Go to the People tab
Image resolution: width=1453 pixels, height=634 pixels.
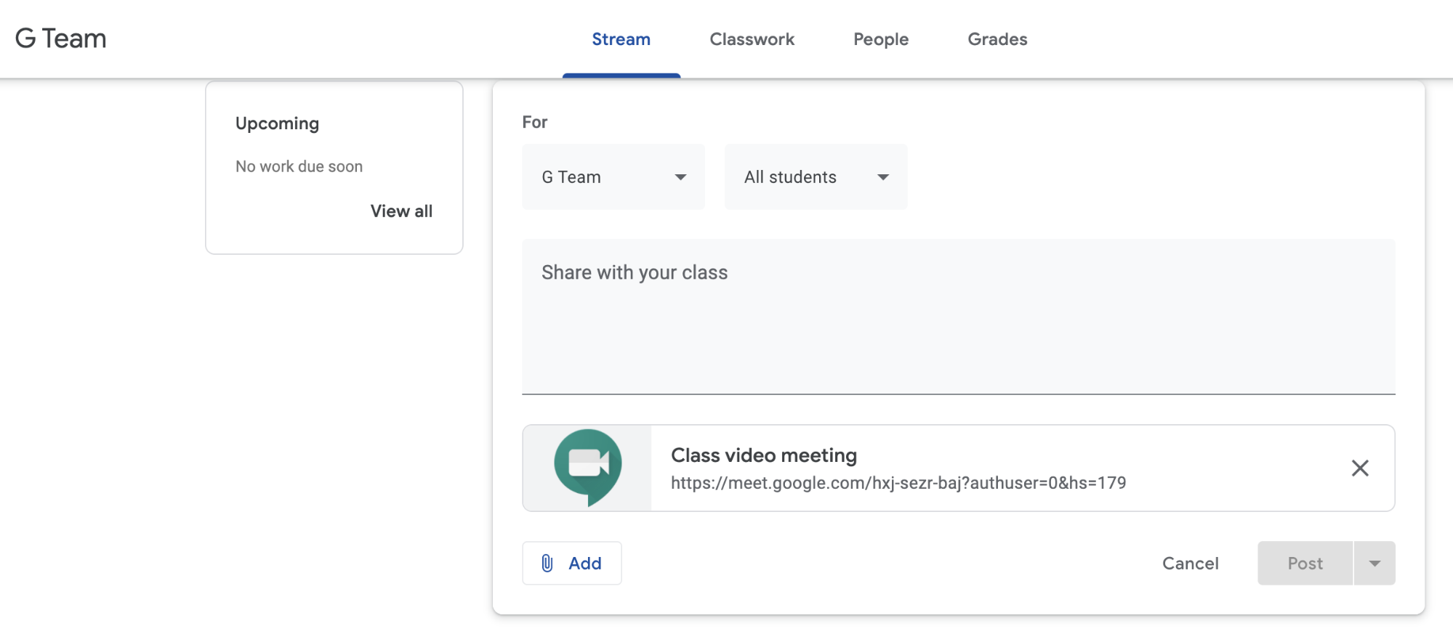880,39
